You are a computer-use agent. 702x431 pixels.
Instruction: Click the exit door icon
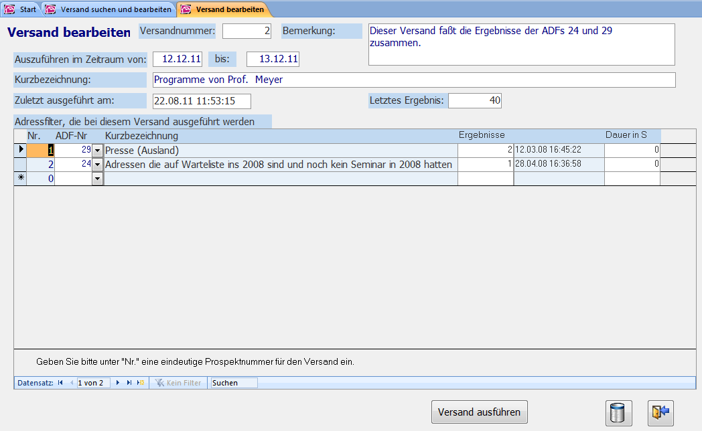[x=660, y=412]
